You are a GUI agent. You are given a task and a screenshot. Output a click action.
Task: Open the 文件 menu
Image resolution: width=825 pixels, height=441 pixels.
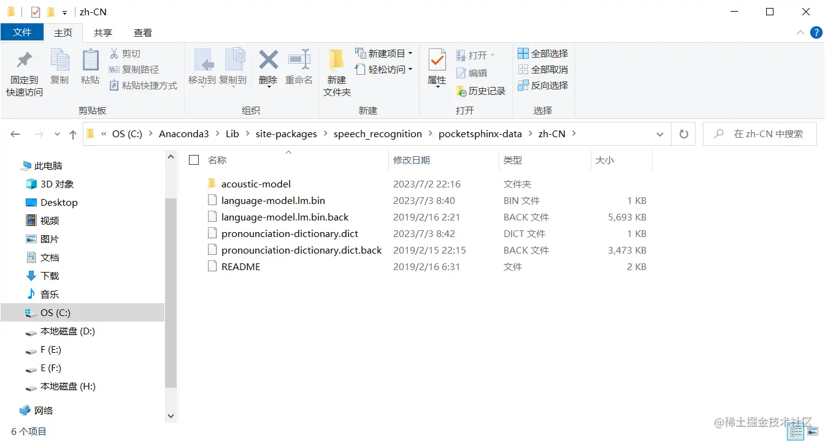pos(22,32)
